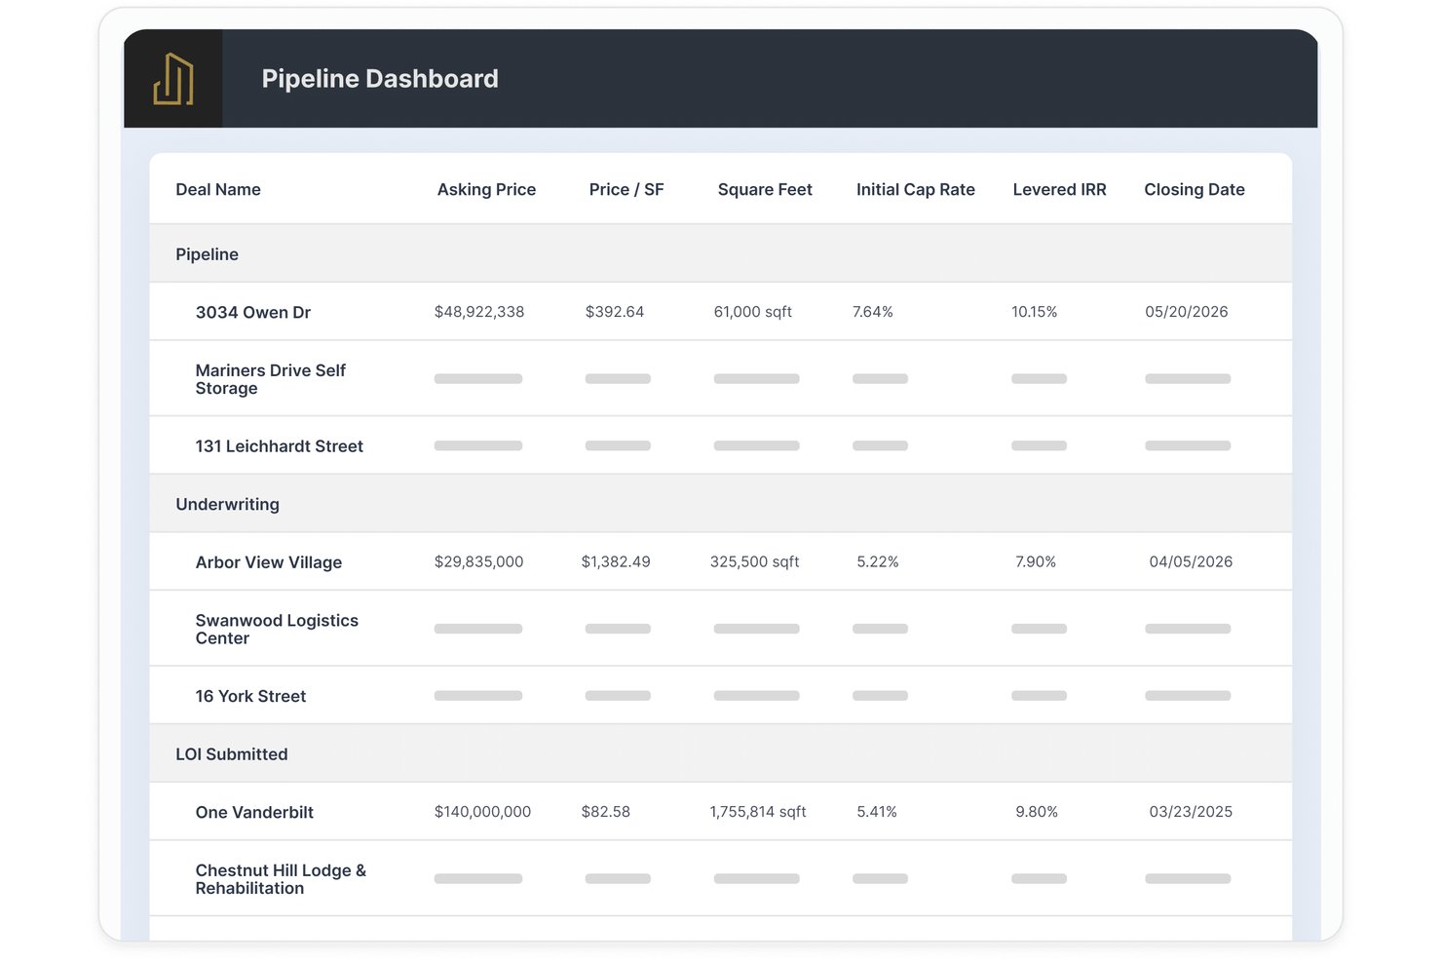Open the 131 Leichhardt Street deal
The width and height of the screenshot is (1442, 962).
[x=279, y=446]
